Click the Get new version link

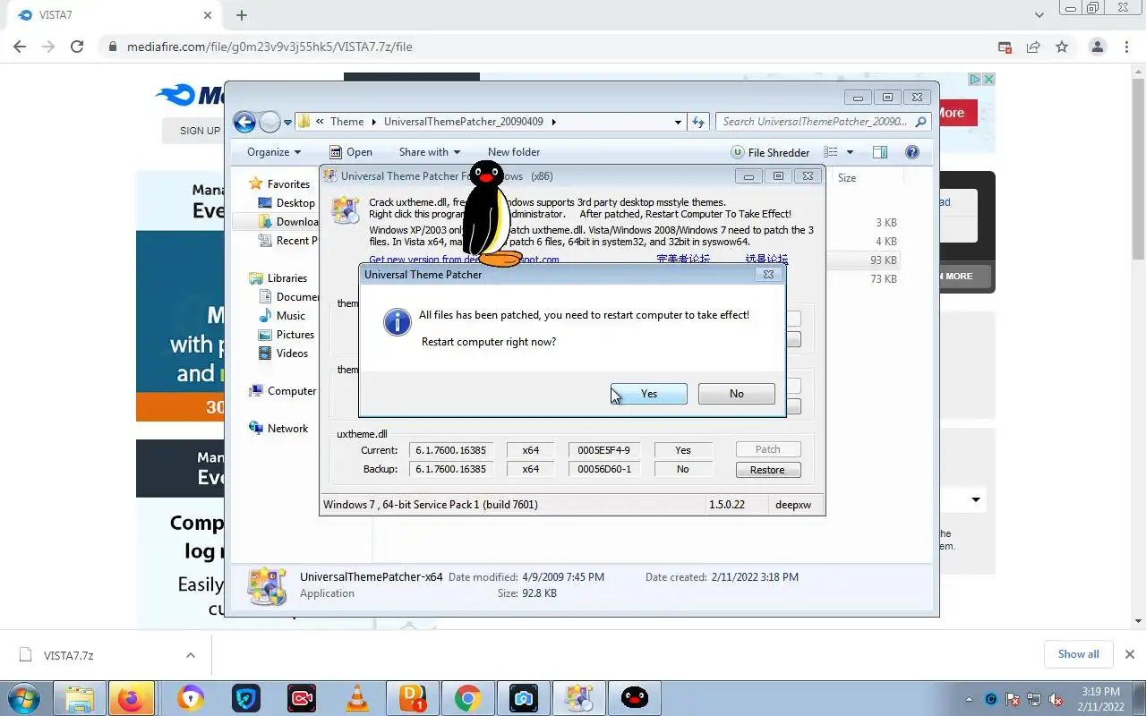[x=464, y=260]
